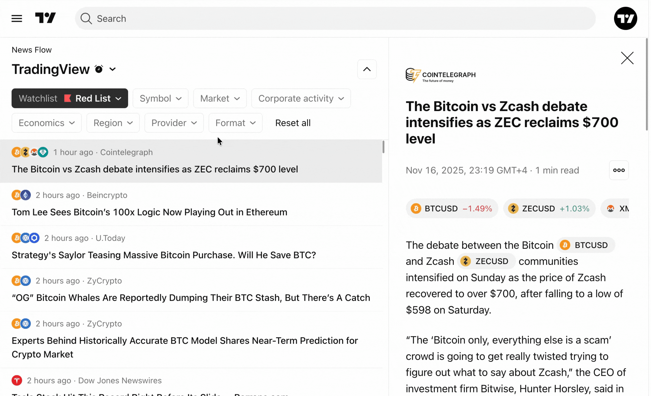Select the ZECUSD +1.03% symbol chip

(549, 209)
